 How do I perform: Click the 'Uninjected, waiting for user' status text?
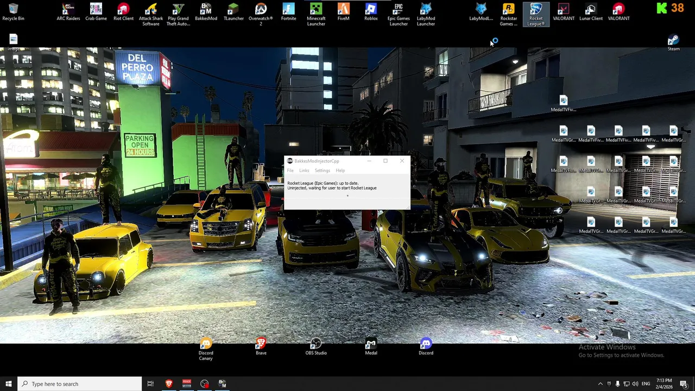coord(332,188)
